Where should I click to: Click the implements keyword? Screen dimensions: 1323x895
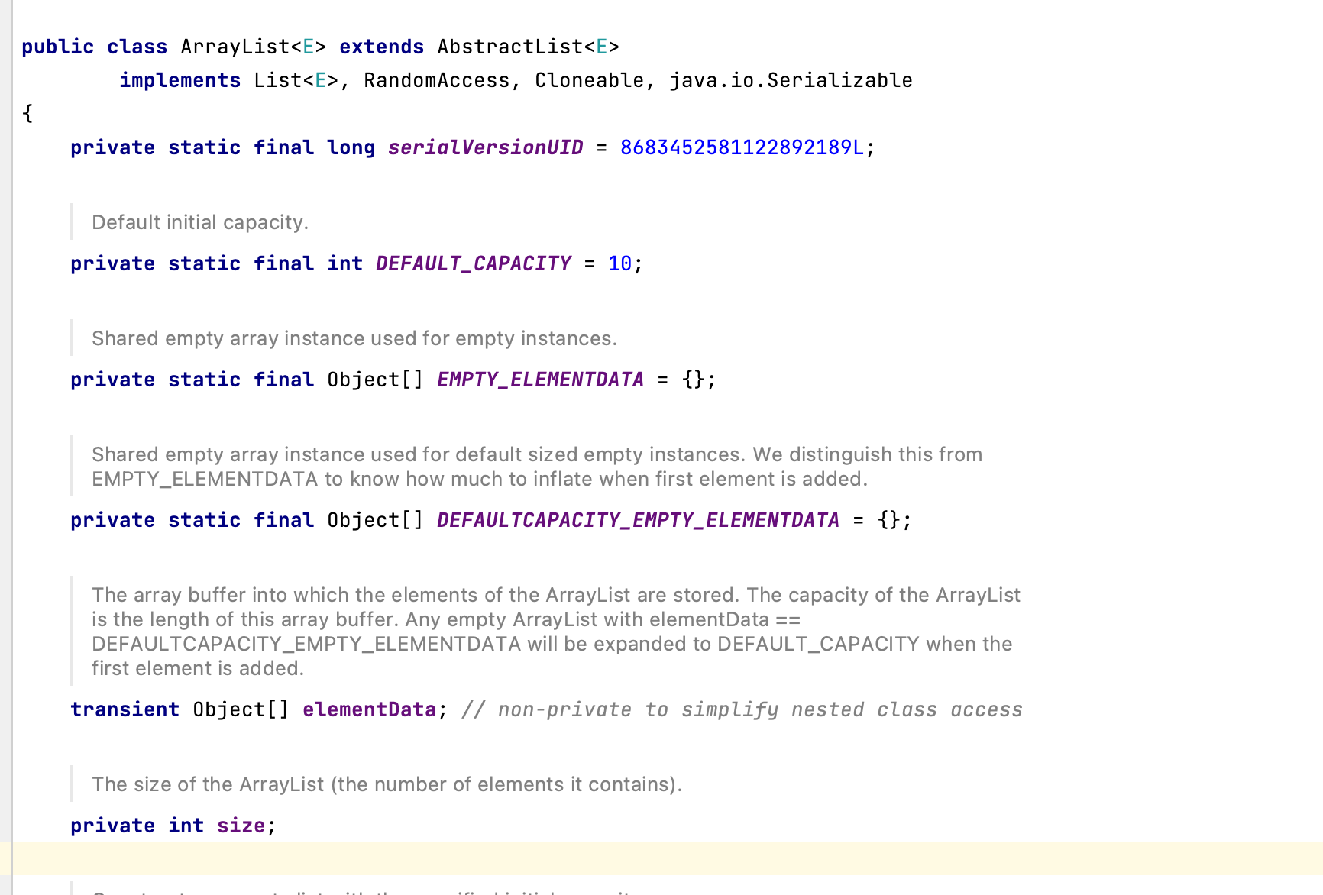pyautogui.click(x=180, y=80)
